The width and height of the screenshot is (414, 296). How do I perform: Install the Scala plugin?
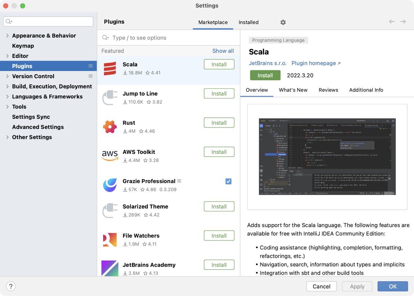265,75
